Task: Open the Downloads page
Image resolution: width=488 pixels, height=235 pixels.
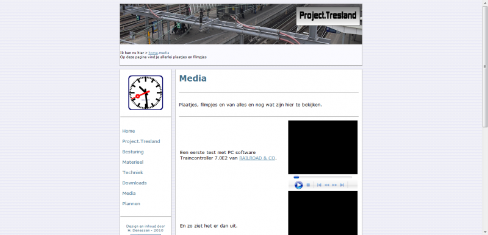Action: tap(134, 183)
